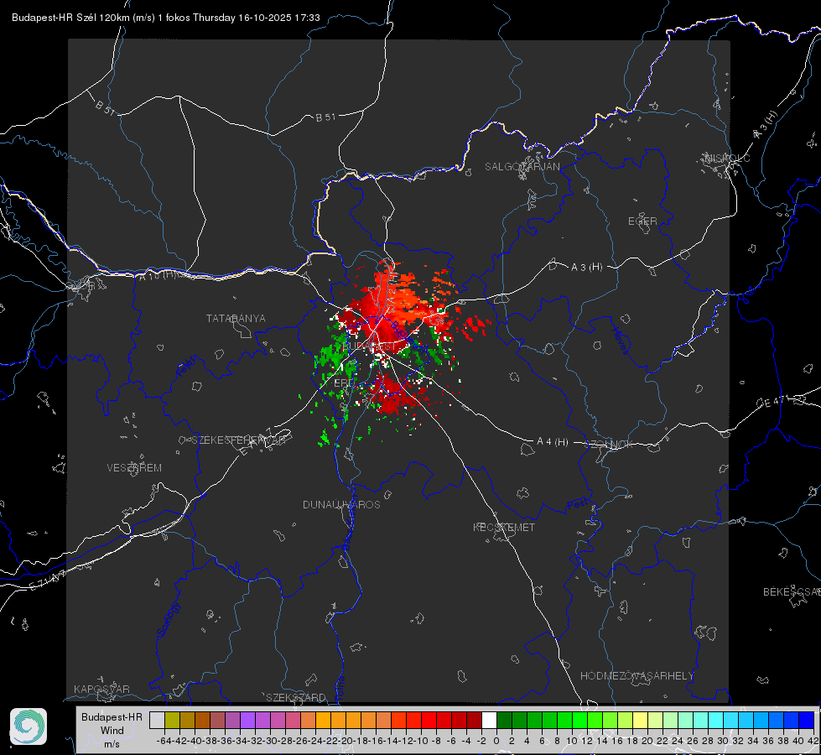Click the 17:33 timestamp in the title
This screenshot has width=821, height=755.
tap(307, 18)
